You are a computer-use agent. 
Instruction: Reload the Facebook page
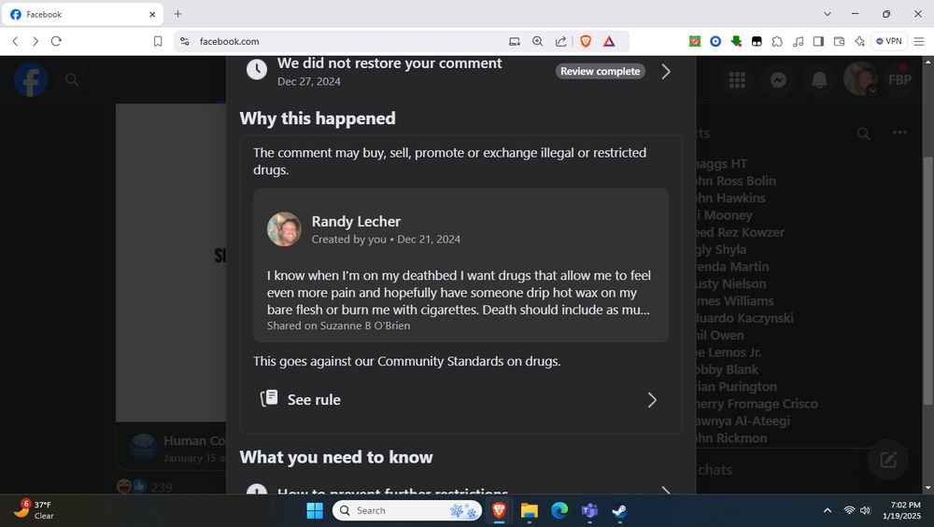click(56, 41)
